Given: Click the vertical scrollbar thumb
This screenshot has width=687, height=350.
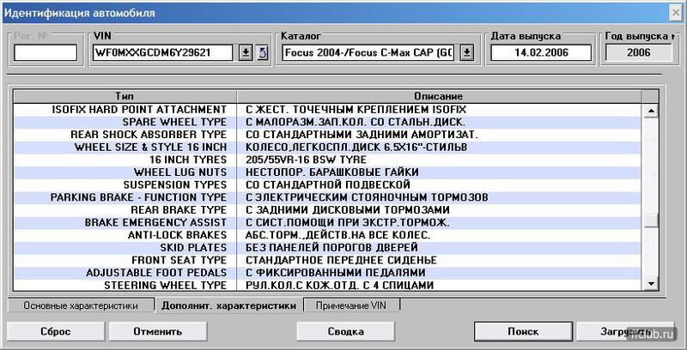Looking at the screenshot, I should [x=652, y=220].
